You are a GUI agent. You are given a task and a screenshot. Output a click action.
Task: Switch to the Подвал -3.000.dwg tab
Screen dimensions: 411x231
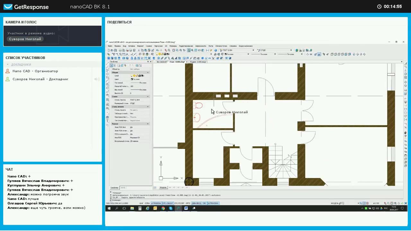tap(198, 62)
